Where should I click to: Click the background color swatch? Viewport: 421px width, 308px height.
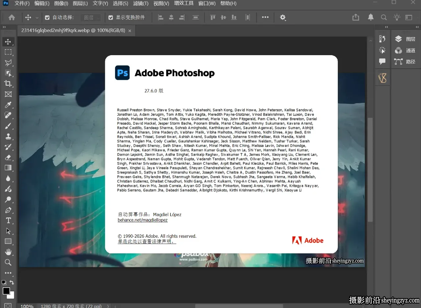(12, 296)
